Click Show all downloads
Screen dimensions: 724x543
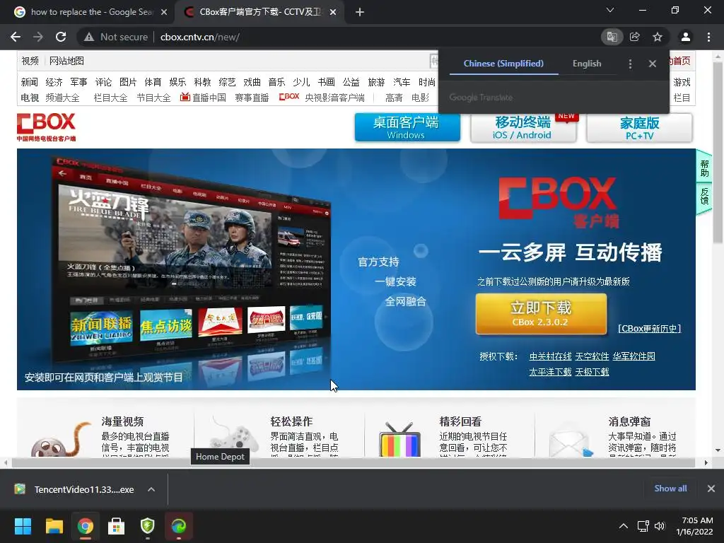[x=670, y=489]
